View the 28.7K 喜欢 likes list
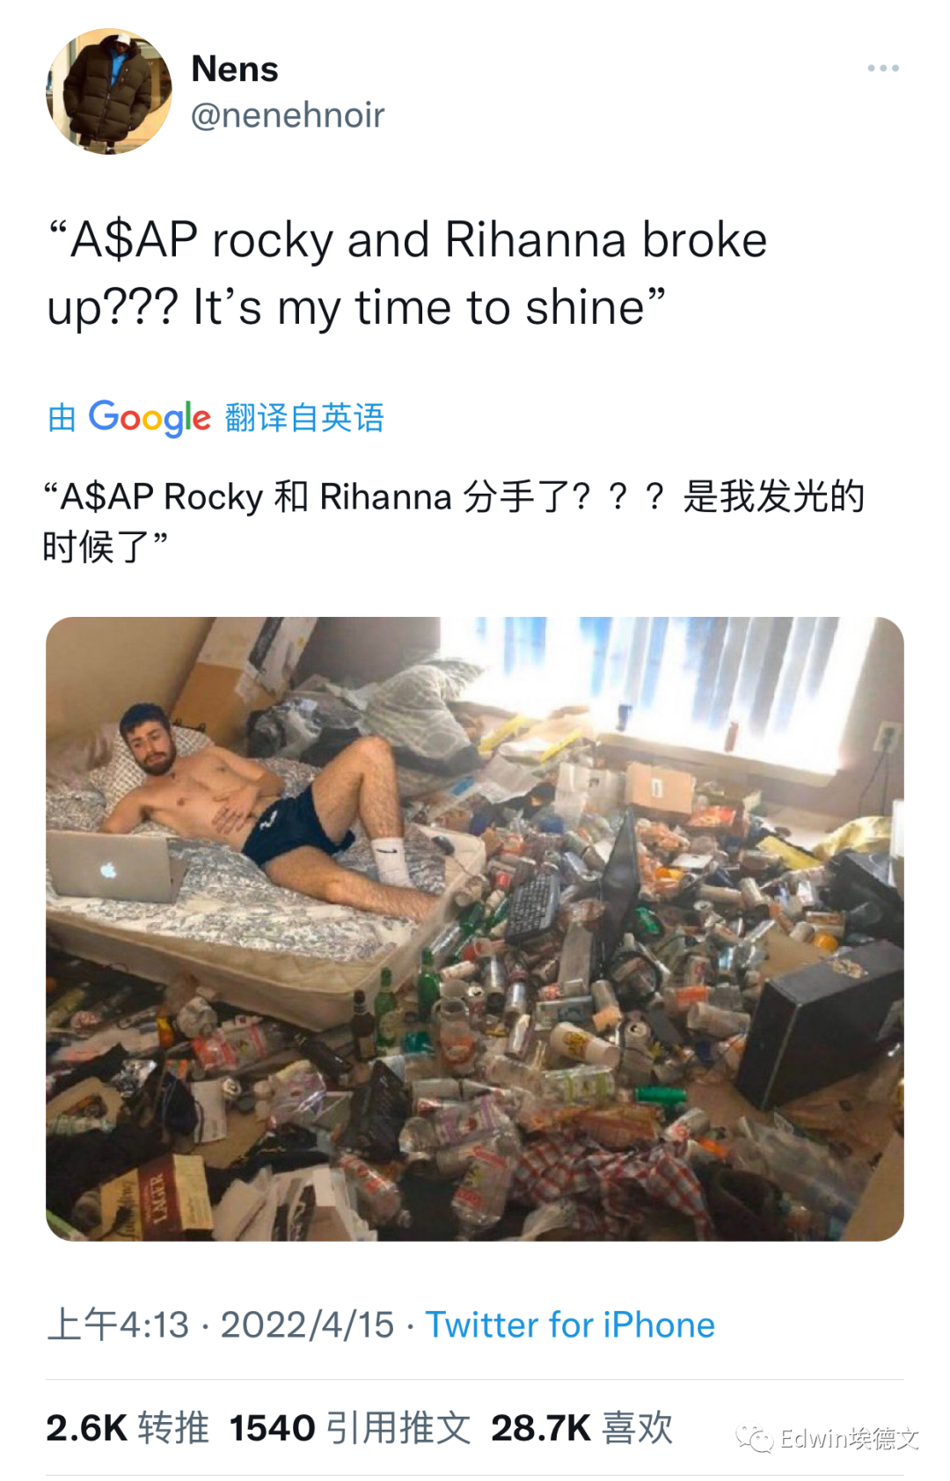This screenshot has width=950, height=1481. [x=581, y=1427]
